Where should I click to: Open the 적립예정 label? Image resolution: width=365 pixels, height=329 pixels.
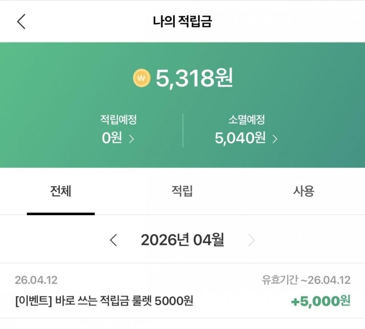118,120
